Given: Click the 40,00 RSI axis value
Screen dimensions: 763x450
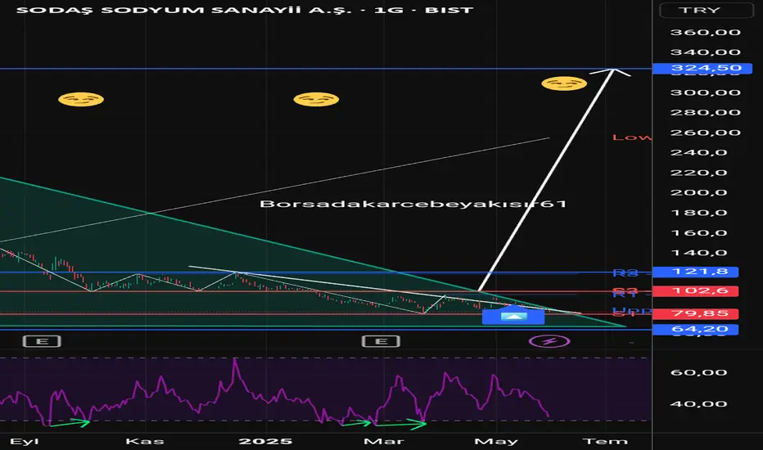Looking at the screenshot, I should [x=699, y=404].
